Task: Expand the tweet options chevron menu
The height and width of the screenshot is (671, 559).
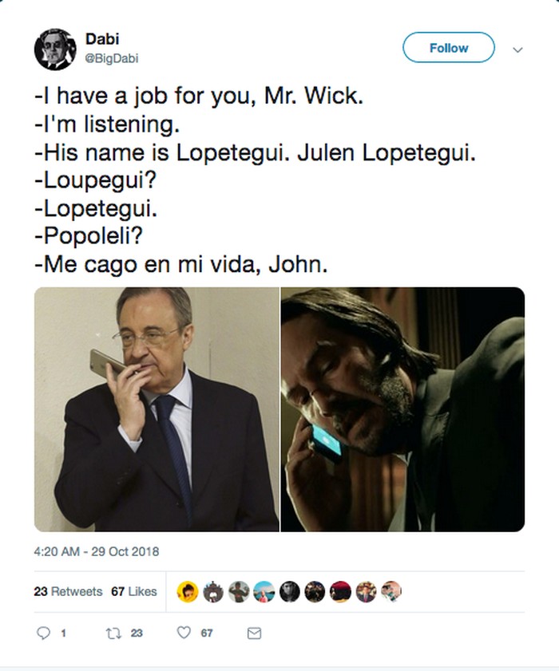Action: [x=517, y=49]
